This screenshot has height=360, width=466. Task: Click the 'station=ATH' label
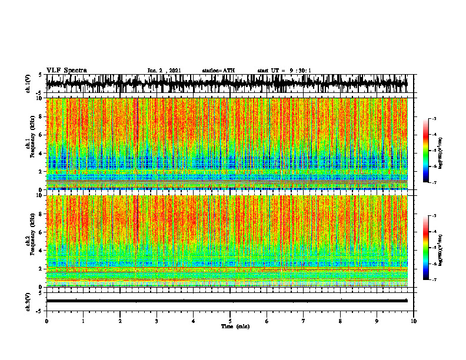click(218, 71)
